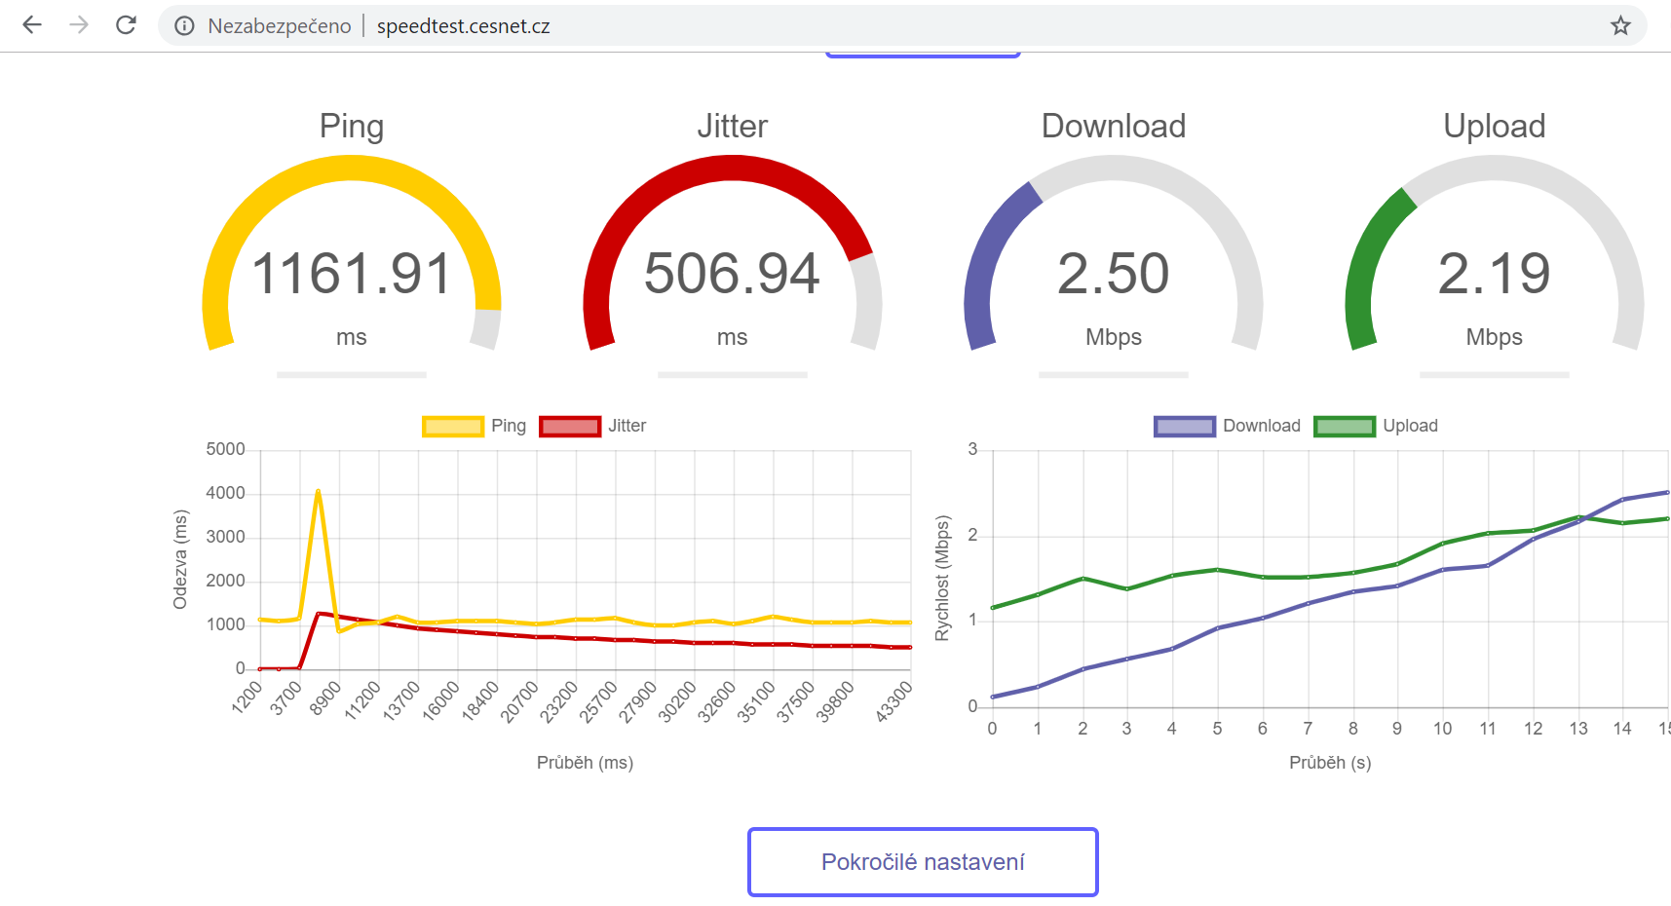
Task: Click the Nezabezpečeno security label
Action: coord(280,26)
